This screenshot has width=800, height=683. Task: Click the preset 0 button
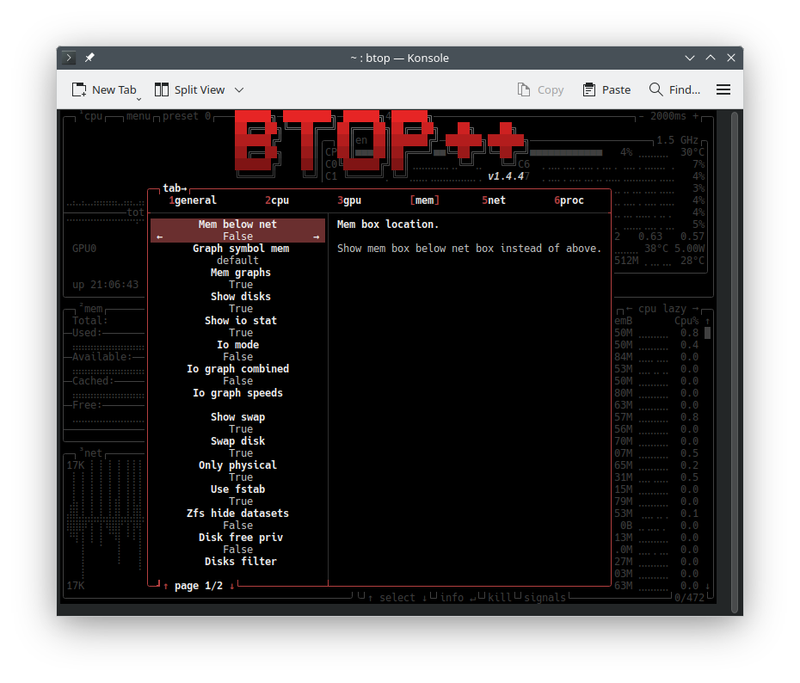pyautogui.click(x=187, y=116)
